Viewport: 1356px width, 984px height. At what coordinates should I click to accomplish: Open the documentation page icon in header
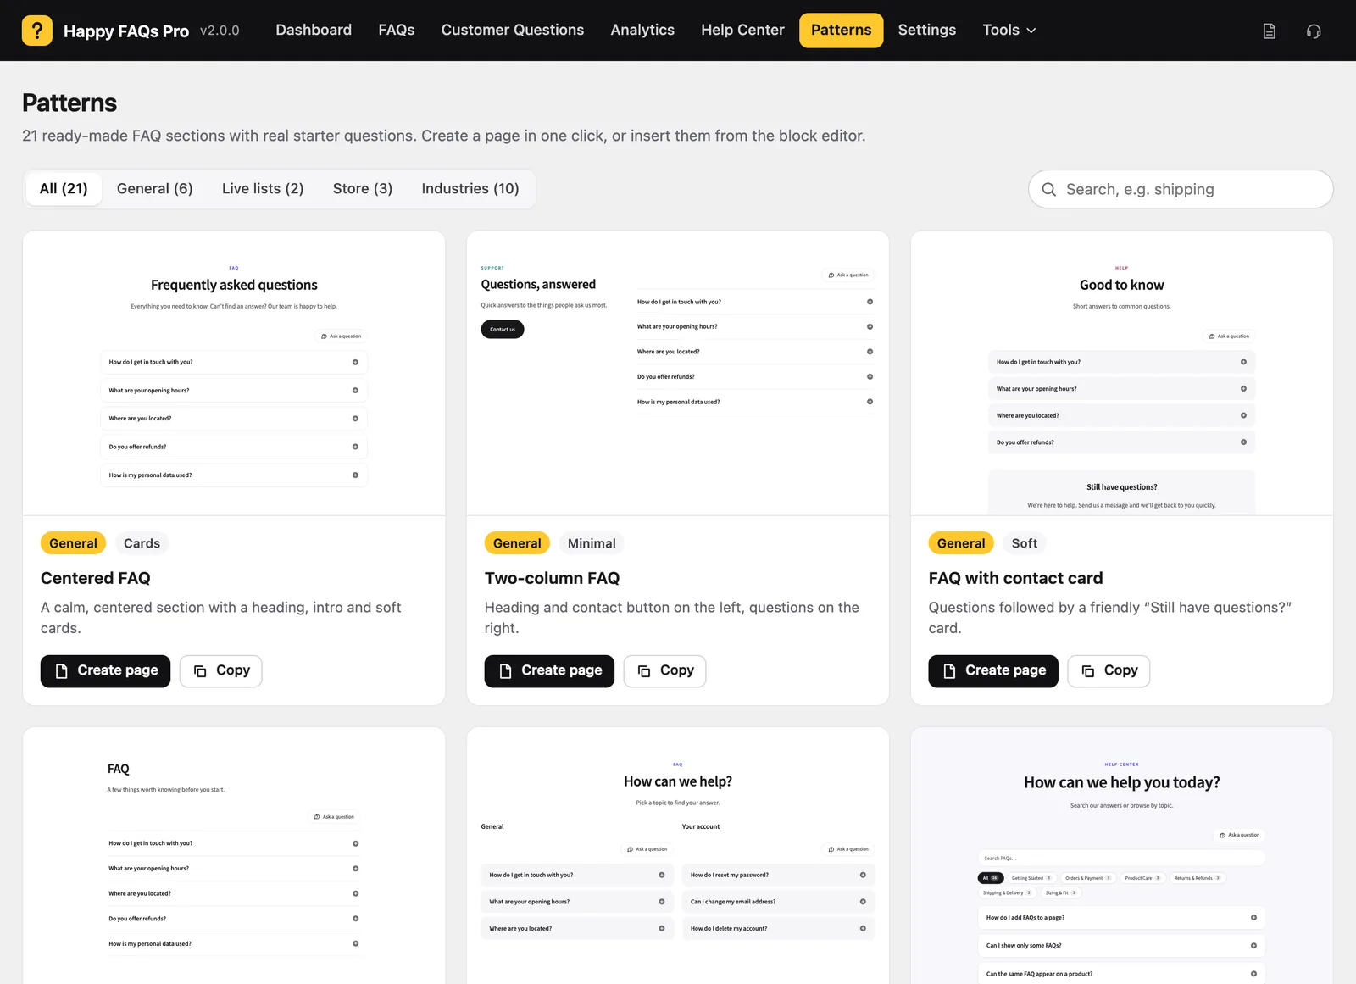tap(1269, 31)
